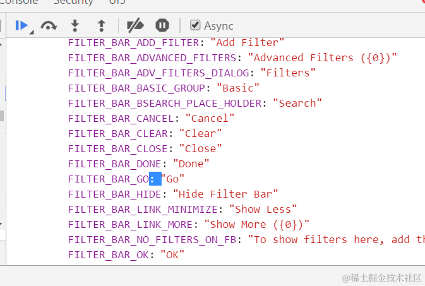Click the FILTER_BAR_HIDE property name
The width and height of the screenshot is (425, 286).
point(115,194)
